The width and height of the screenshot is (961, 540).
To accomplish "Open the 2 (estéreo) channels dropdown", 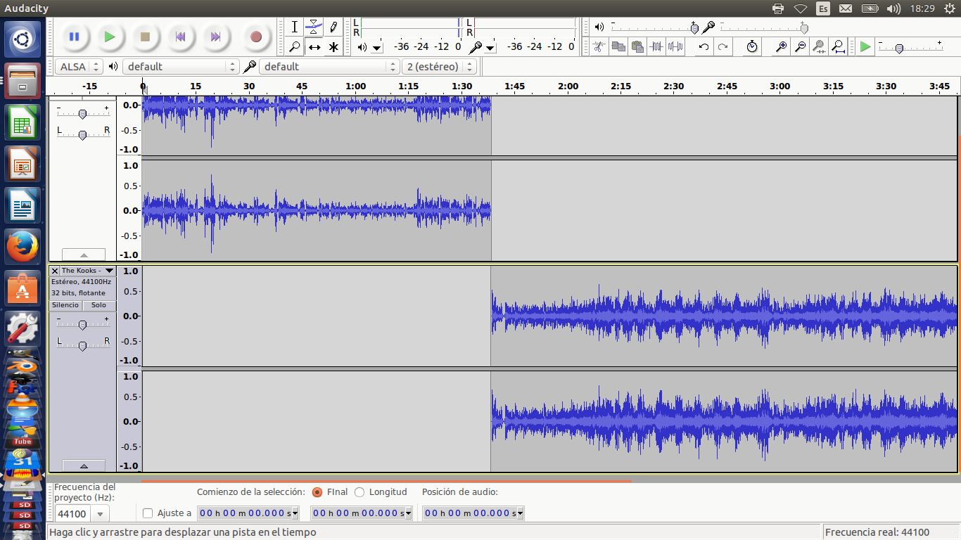I will click(440, 67).
